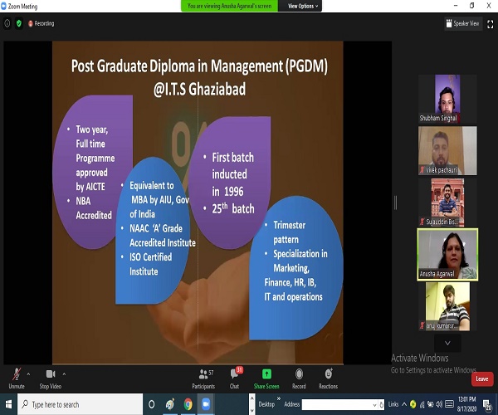
Task: Click the taskbar search box
Action: point(80,404)
